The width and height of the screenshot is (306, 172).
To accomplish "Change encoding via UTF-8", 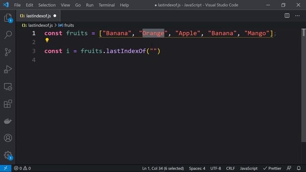I will point(216,168).
